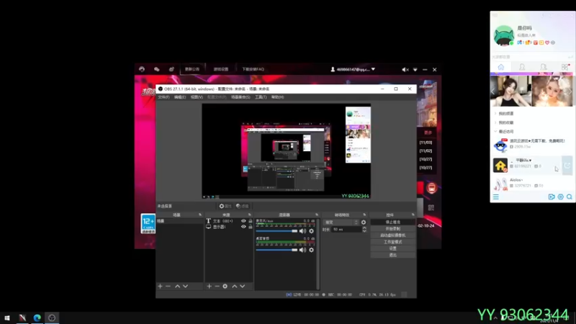Open source properties using the gear icon
This screenshot has height=324, width=576.
[x=225, y=286]
